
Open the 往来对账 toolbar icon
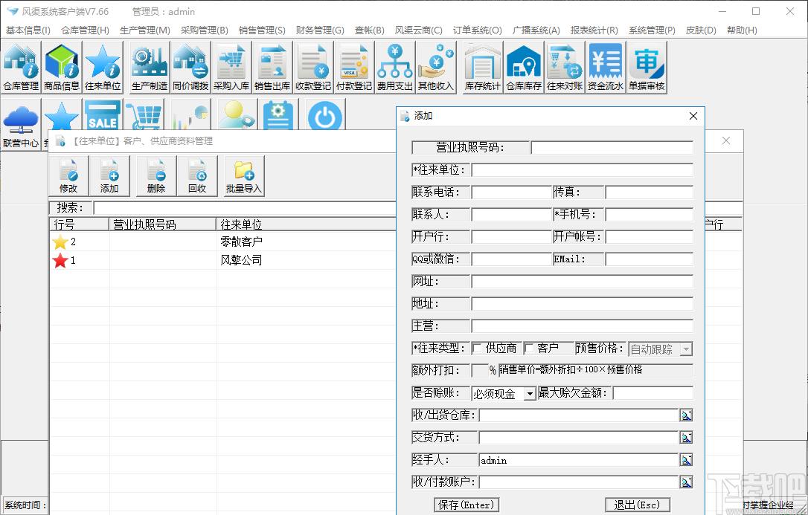click(x=564, y=68)
